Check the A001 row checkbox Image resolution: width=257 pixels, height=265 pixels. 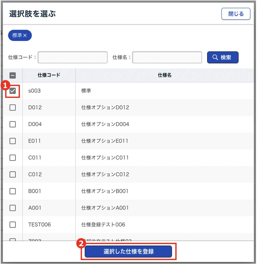pos(13,208)
